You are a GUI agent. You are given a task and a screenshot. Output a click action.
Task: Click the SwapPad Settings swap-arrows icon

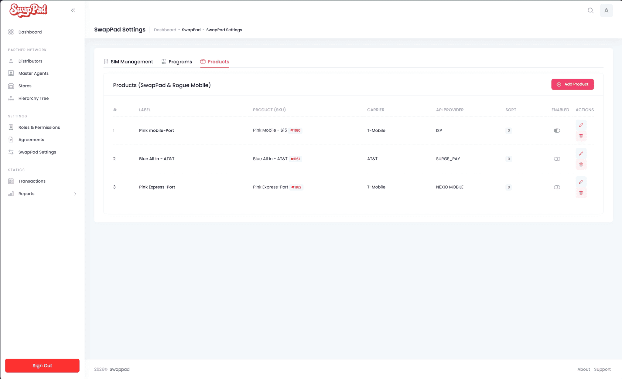pyautogui.click(x=11, y=152)
